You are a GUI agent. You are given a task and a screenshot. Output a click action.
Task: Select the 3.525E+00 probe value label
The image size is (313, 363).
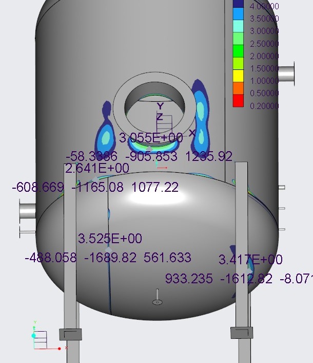click(x=110, y=239)
